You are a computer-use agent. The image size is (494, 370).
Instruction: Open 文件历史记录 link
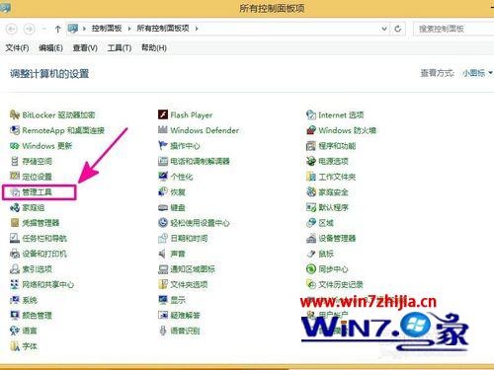341,284
